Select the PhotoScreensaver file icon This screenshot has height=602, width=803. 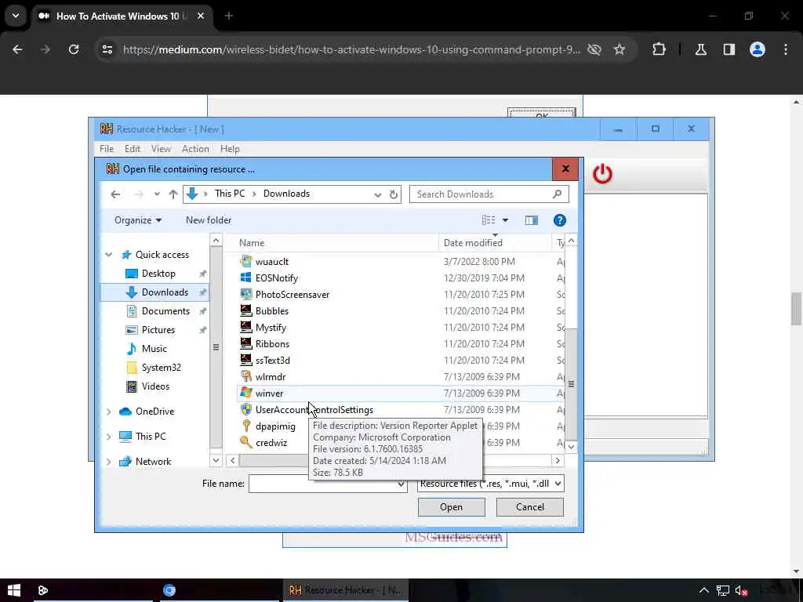[x=246, y=295]
